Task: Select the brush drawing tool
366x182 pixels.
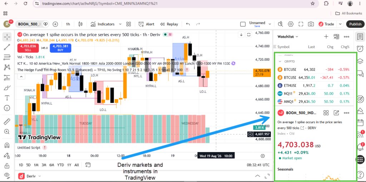Action: pos(7,88)
